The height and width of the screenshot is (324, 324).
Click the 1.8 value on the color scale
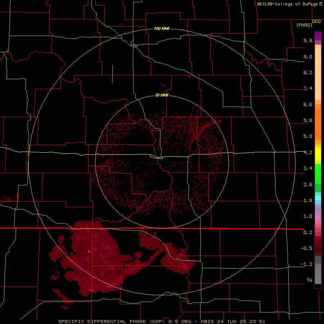pos(308,201)
